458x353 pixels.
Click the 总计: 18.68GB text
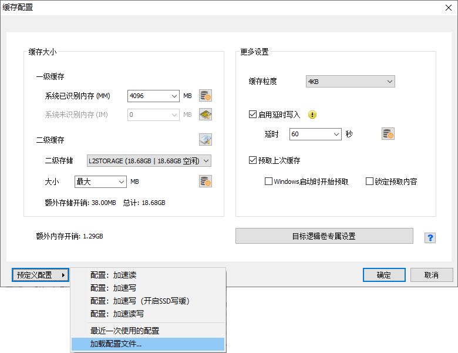pyautogui.click(x=144, y=203)
